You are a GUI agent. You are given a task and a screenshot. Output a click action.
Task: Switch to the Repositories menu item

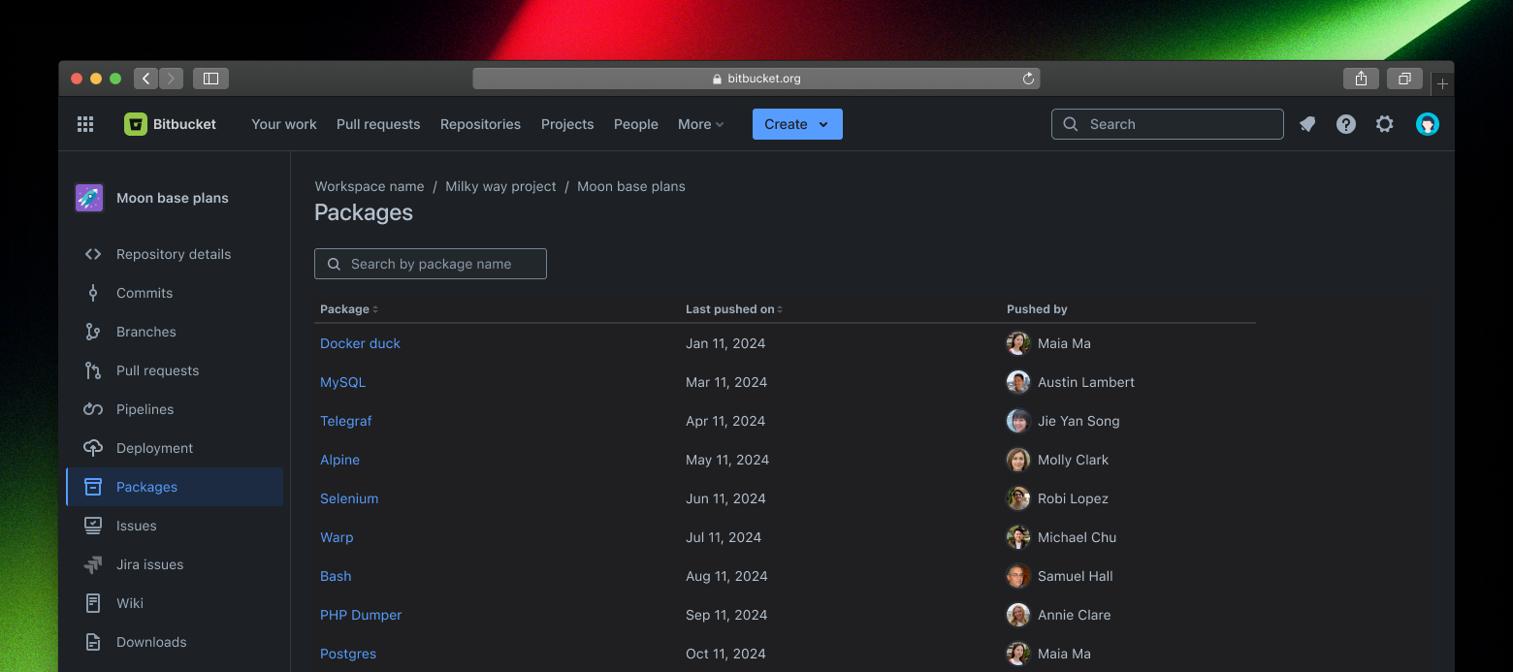coord(480,124)
